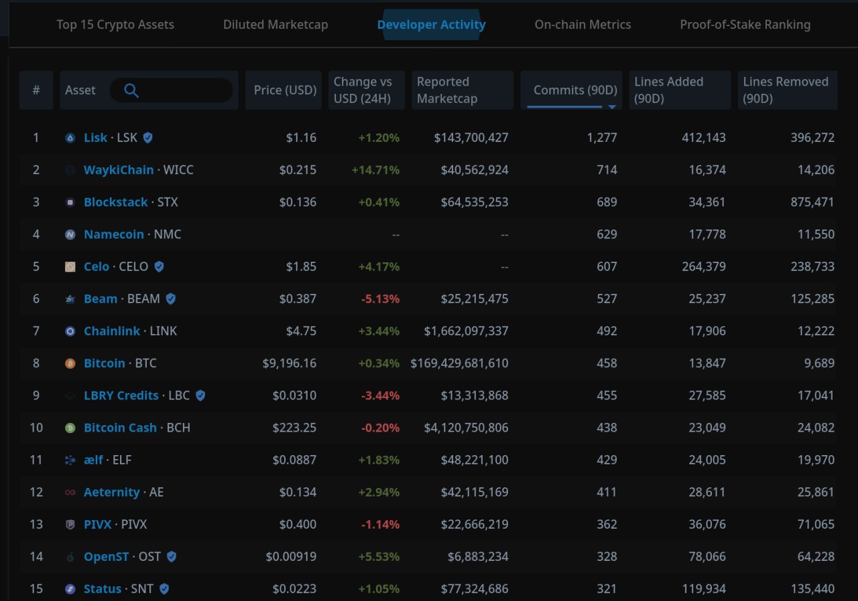Click the verified badge next to Beam BEAM
Viewport: 858px width, 601px height.
[x=170, y=298]
